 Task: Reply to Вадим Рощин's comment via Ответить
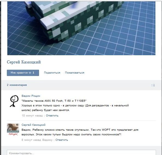(52, 116)
